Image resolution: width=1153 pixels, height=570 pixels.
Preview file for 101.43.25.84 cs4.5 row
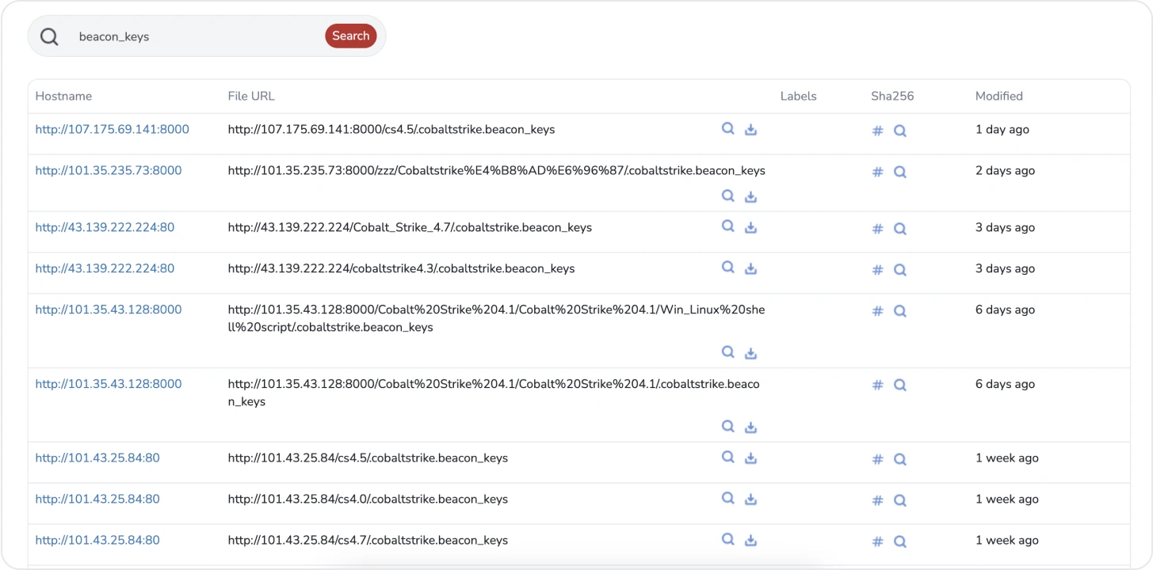727,457
